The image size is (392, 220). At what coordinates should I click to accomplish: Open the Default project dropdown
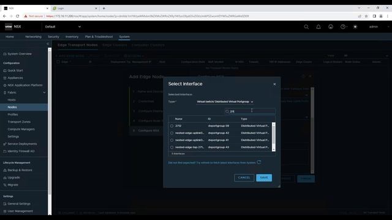click(62, 27)
